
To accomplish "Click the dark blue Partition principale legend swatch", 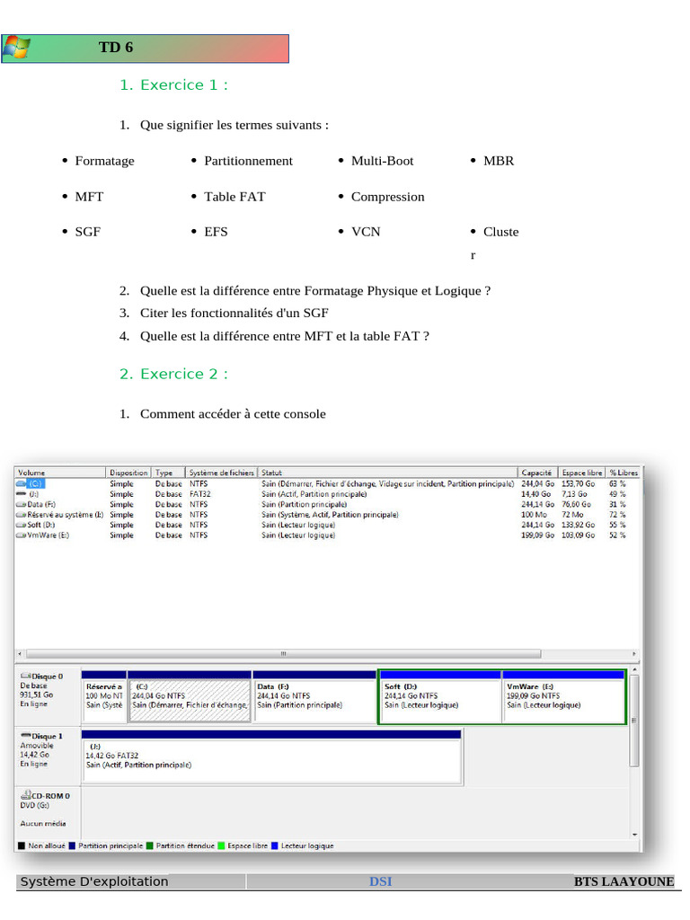I will point(72,846).
